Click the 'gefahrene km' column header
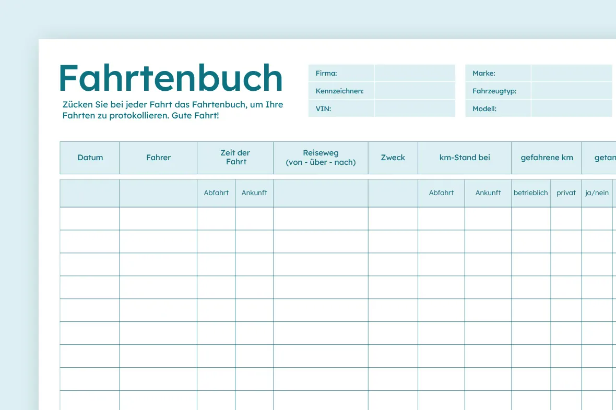616x410 pixels. coord(547,158)
